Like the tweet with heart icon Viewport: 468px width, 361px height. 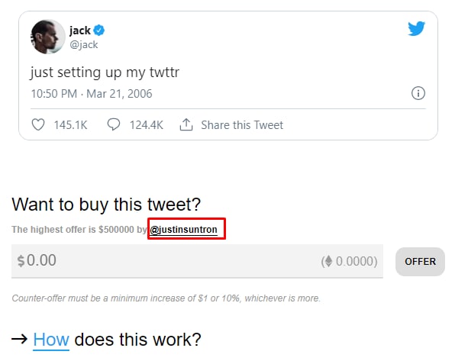click(38, 124)
